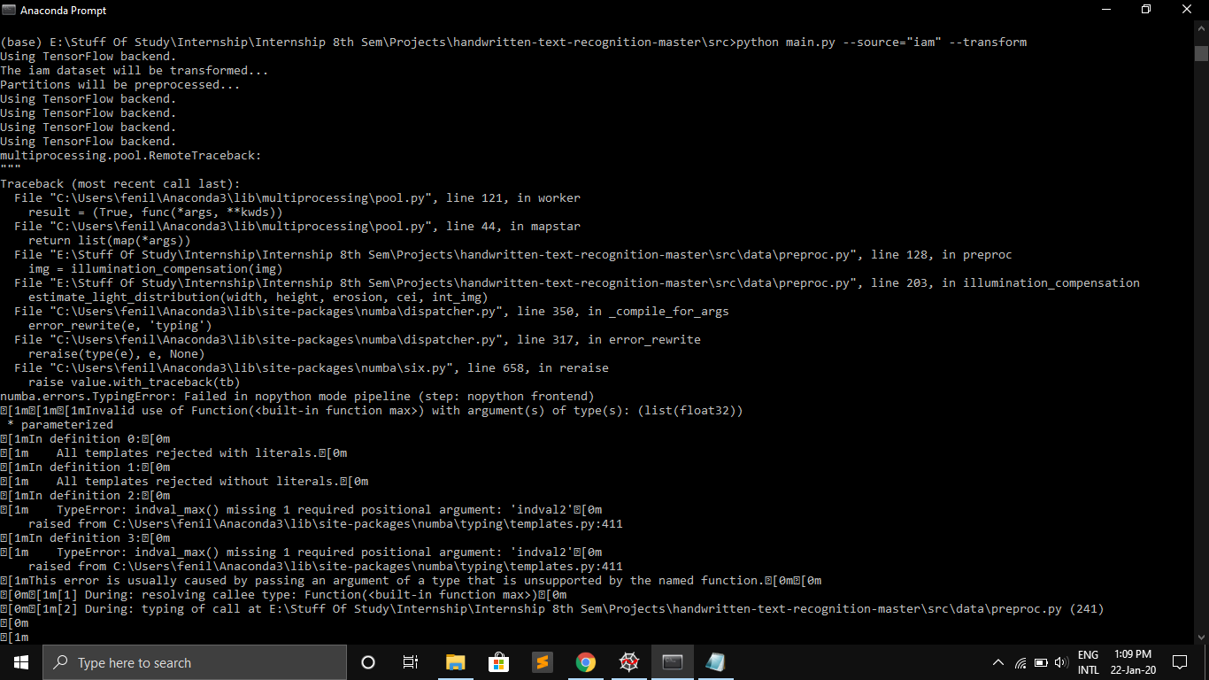Open the Action Center notification panel
Screen dimensions: 1209x680
pos(1180,661)
